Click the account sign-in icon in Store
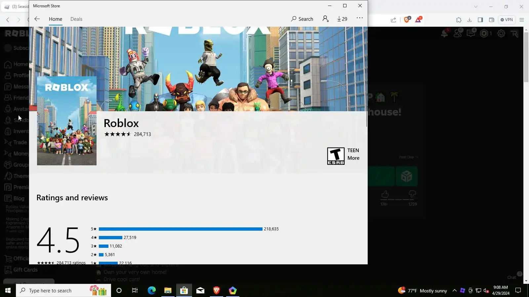 pos(326,19)
